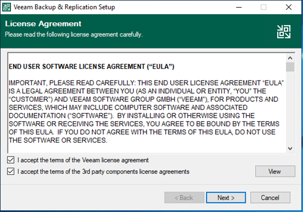Click 'THE SOFTWARE OR SERVICES.' line
Screen dimensions: 303x212
[58, 140]
